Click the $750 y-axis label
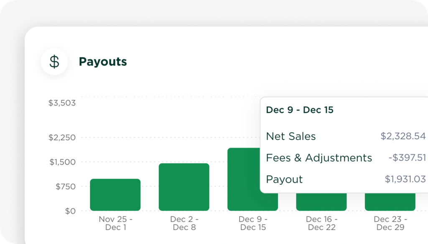The height and width of the screenshot is (244, 428). tap(66, 186)
